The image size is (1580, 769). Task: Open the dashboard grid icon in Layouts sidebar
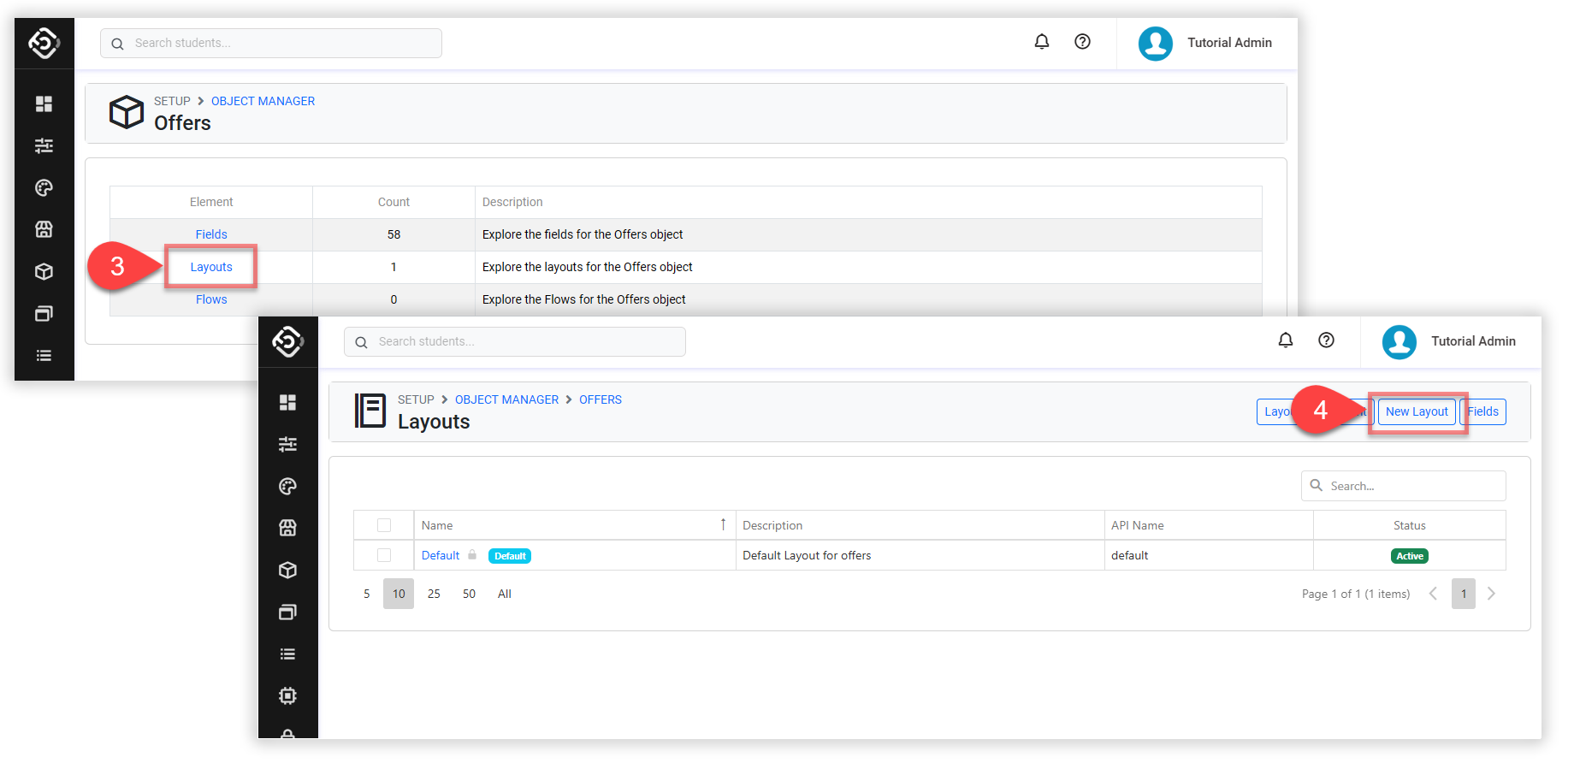288,402
